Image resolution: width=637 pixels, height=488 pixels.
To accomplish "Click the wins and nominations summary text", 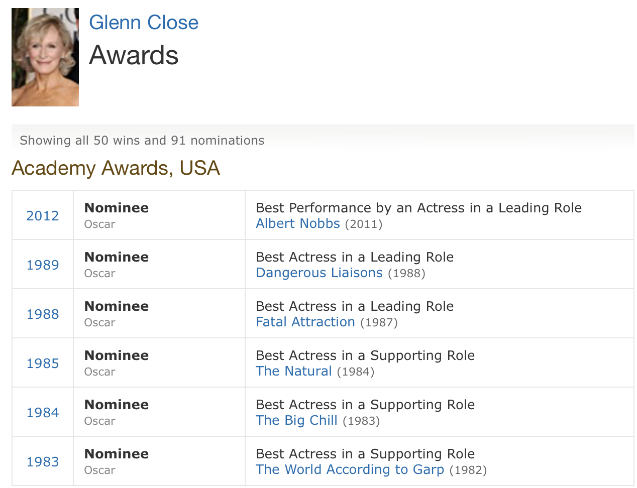I will (x=142, y=141).
